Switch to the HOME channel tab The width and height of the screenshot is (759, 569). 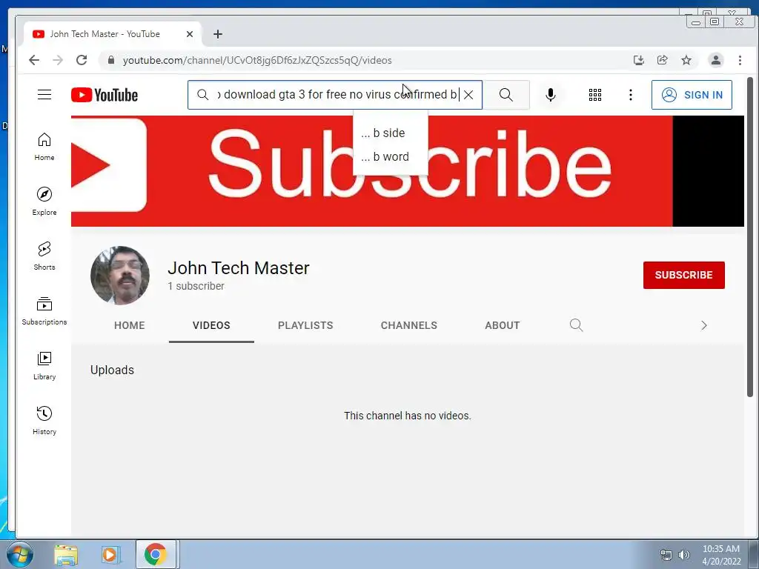[x=129, y=325]
